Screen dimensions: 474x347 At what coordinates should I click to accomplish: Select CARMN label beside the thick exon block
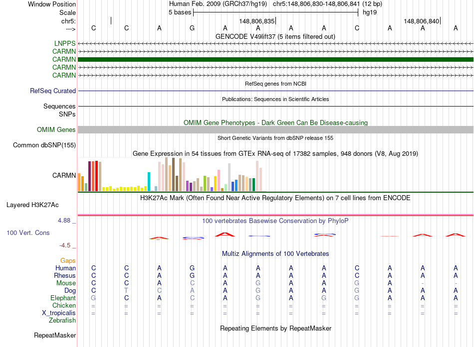click(64, 59)
